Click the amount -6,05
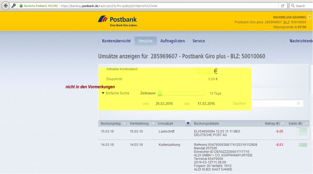 (x=279, y=131)
